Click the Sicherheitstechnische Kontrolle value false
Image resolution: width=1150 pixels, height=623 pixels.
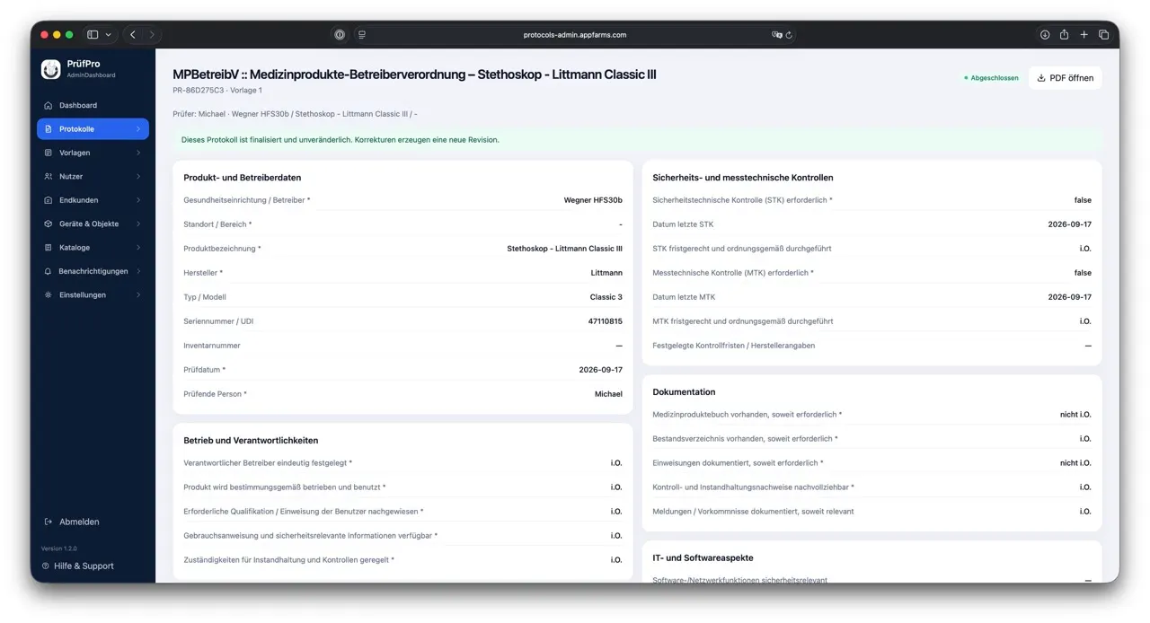[1083, 200]
